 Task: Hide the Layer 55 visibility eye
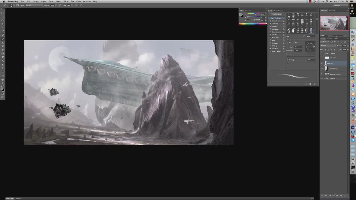click(x=322, y=63)
